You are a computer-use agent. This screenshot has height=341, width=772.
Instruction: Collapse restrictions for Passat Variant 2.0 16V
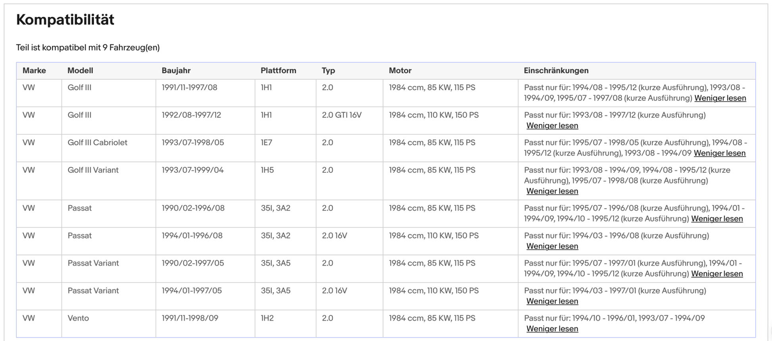tap(552, 301)
